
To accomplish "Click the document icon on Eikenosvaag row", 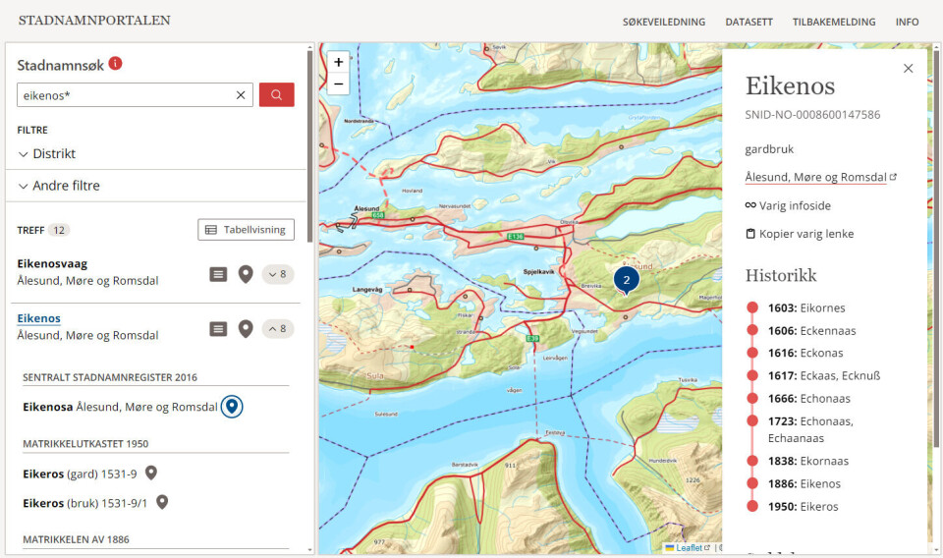I will click(218, 274).
